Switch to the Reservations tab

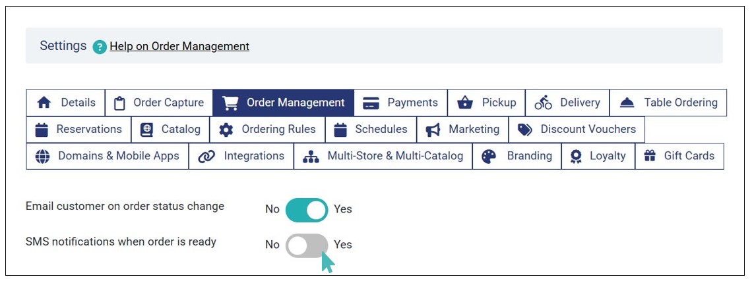coord(78,130)
